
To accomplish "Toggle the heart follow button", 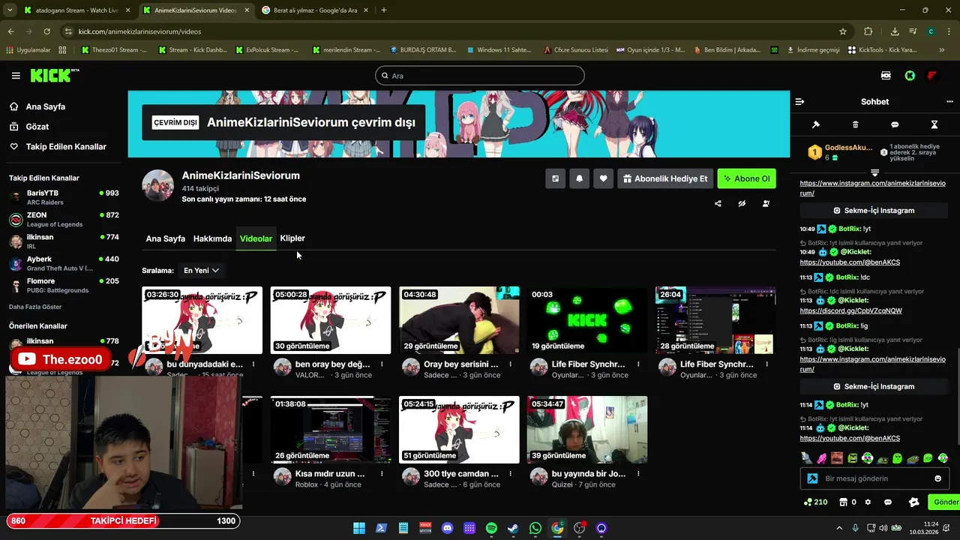I will (603, 178).
